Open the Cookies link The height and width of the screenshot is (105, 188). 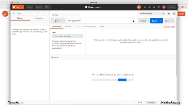[x=167, y=27]
